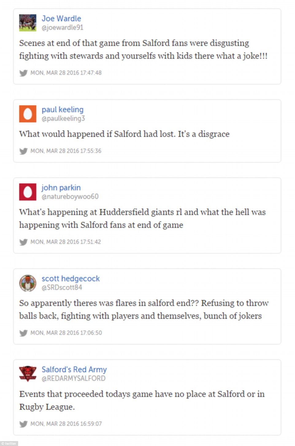
Task: Open the Salford's Red Army name link
Action: (x=74, y=370)
